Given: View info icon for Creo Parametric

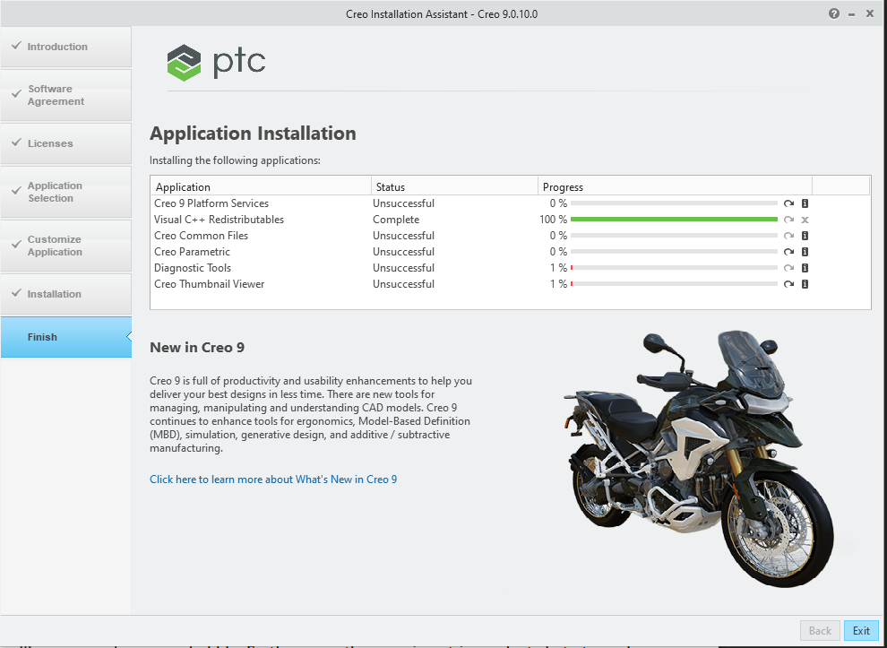Looking at the screenshot, I should point(805,252).
